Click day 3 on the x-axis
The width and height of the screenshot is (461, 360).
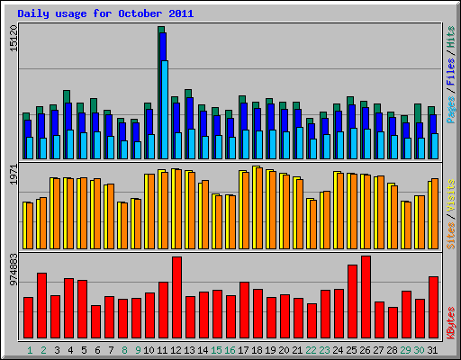pyautogui.click(x=57, y=350)
